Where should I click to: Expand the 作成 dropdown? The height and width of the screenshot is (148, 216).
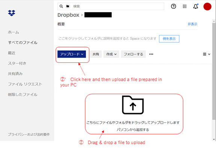[111, 54]
